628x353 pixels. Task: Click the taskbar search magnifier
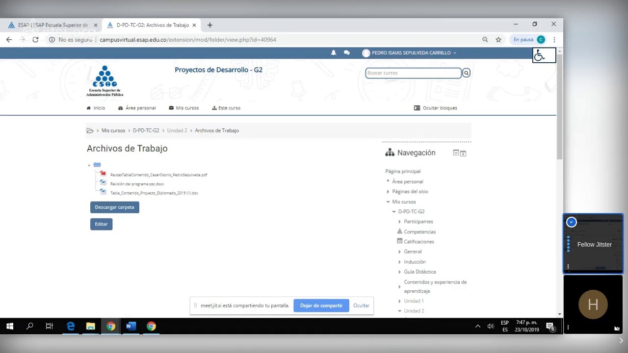tap(29, 326)
